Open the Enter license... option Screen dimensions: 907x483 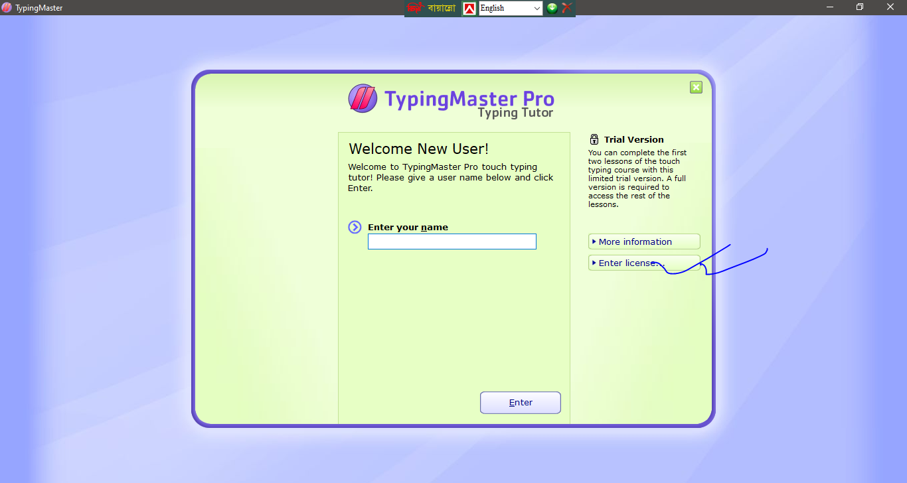click(644, 263)
